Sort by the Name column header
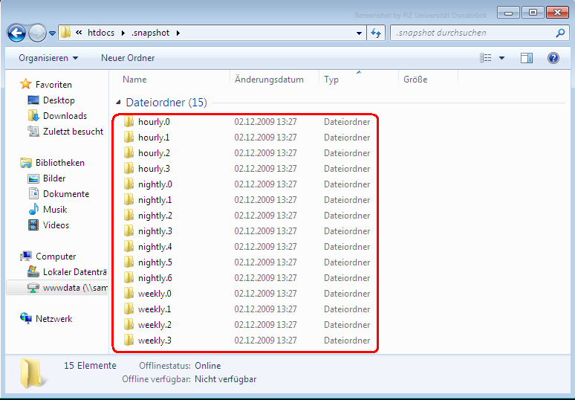The height and width of the screenshot is (400, 575). (x=134, y=80)
